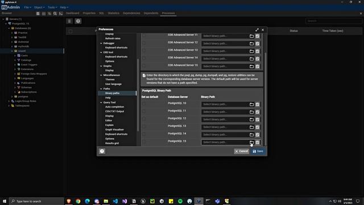The height and width of the screenshot is (205, 364).
Task: Click the help icon in Processes toolbar
Action: [78, 21]
